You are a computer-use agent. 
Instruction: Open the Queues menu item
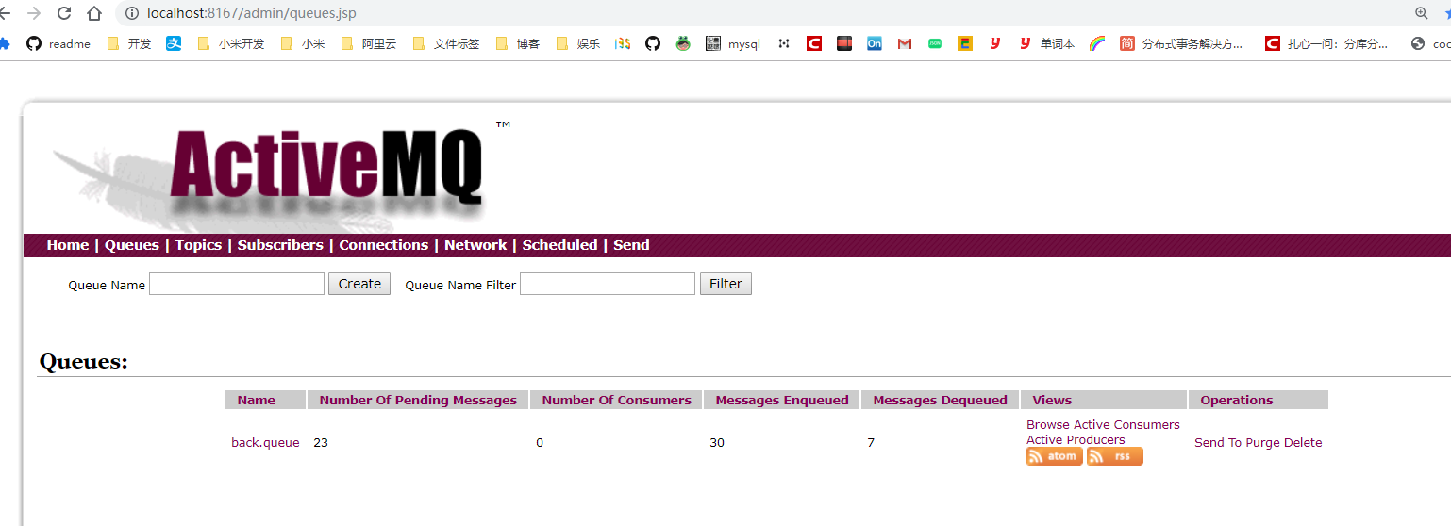click(x=132, y=245)
